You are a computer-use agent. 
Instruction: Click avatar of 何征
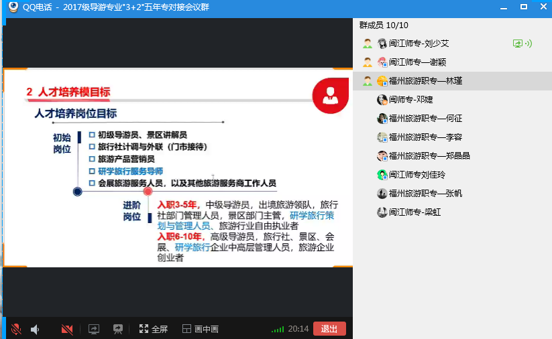382,119
